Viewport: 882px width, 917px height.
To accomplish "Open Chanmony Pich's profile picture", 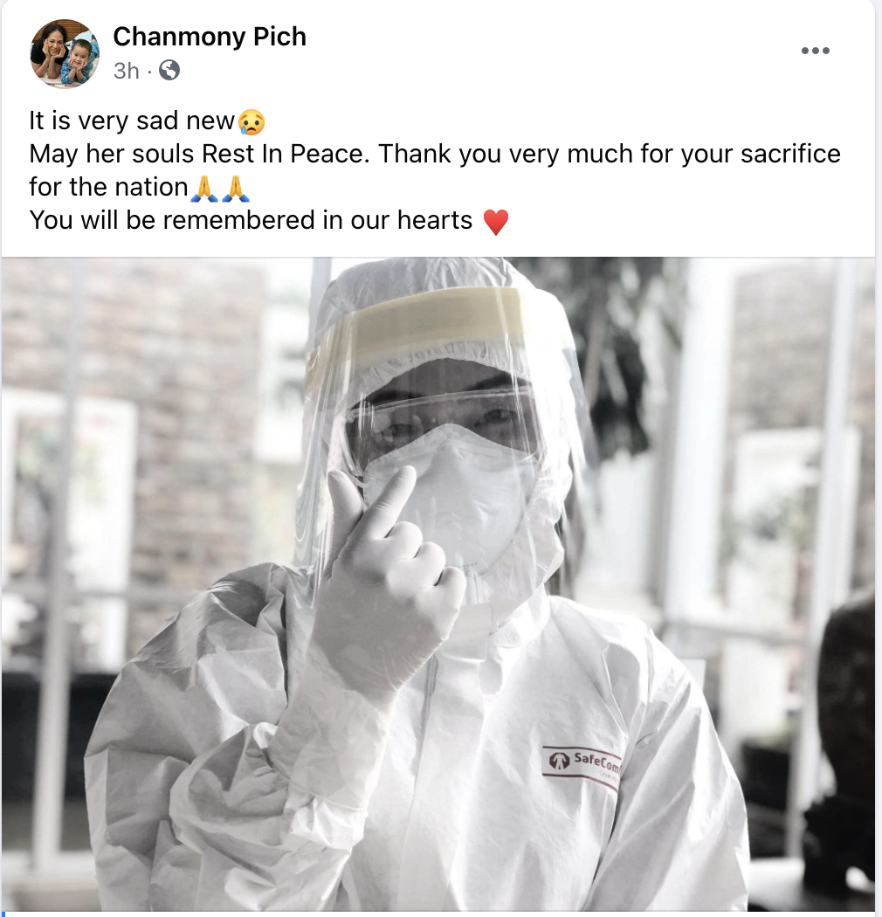I will (x=65, y=54).
